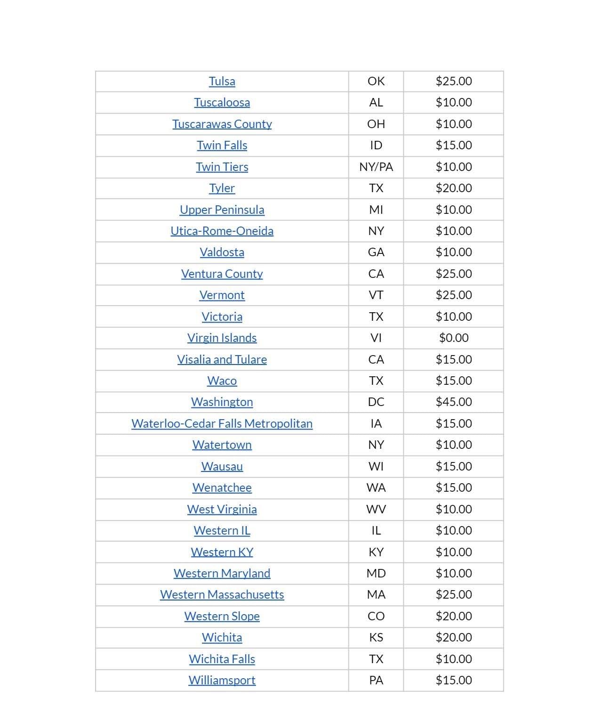Open the Utica-Rome-Oneida link

click(x=222, y=231)
